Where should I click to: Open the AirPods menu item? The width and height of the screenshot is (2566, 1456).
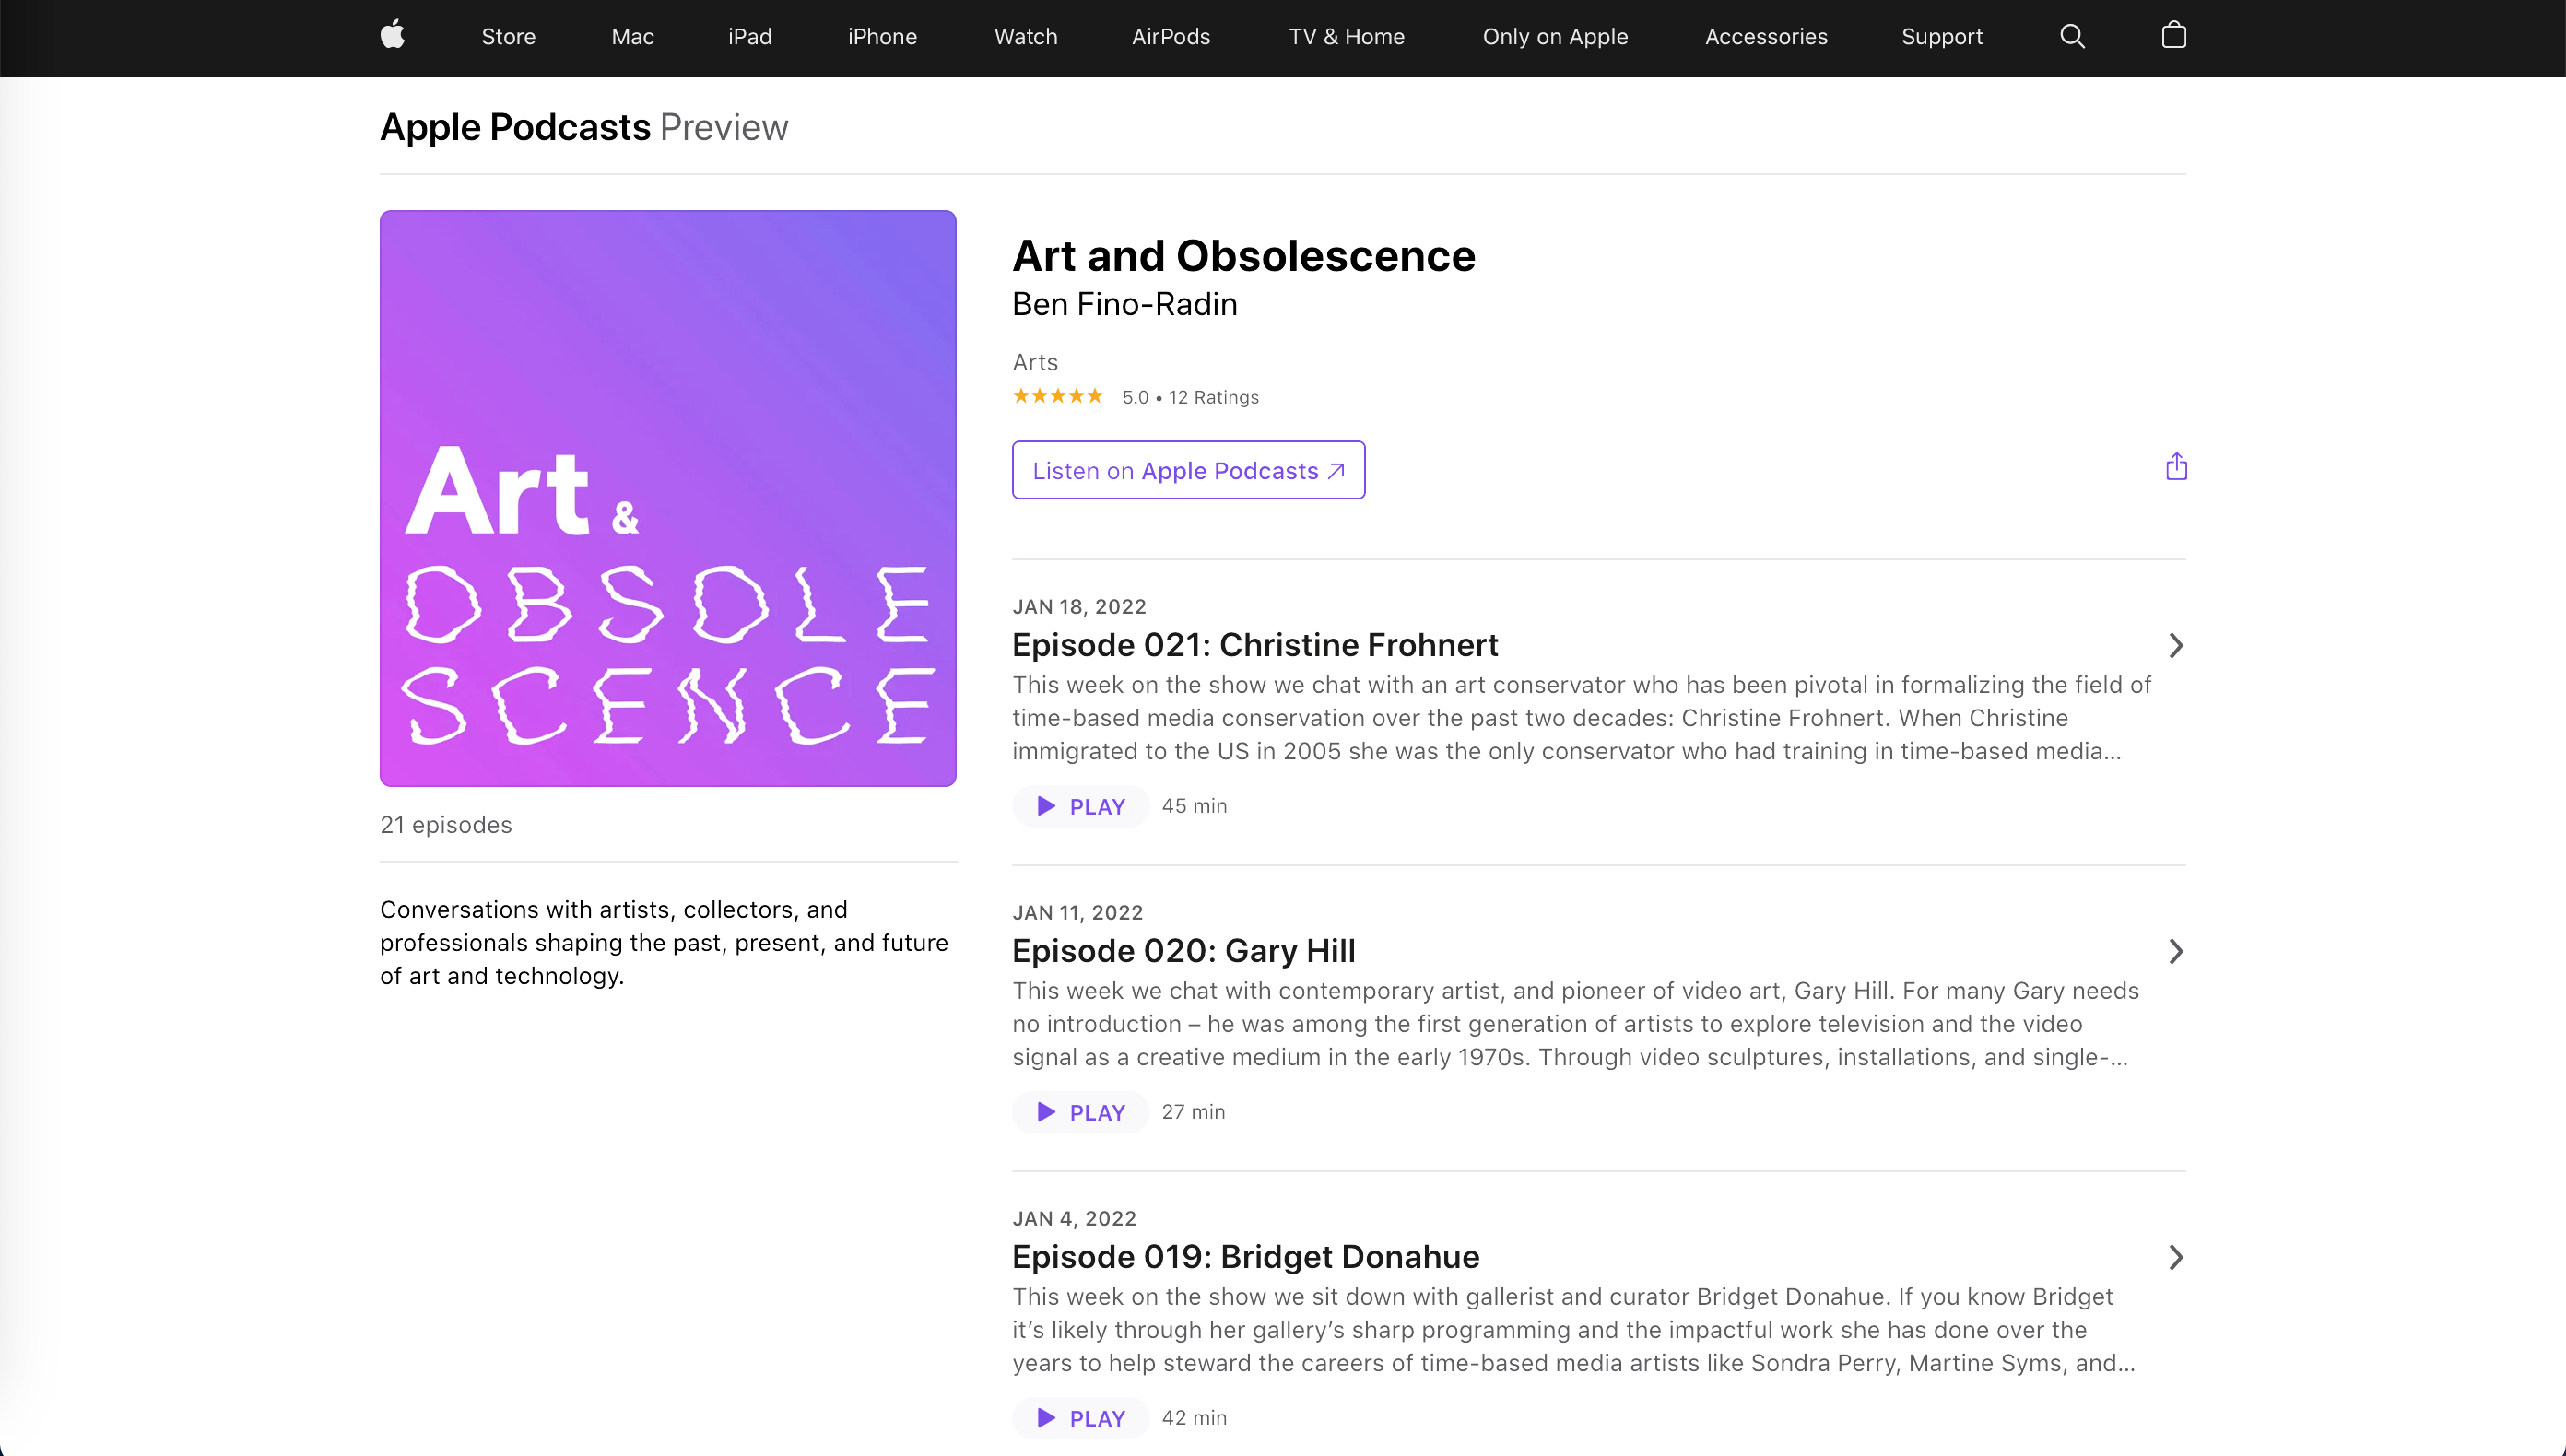[1171, 37]
